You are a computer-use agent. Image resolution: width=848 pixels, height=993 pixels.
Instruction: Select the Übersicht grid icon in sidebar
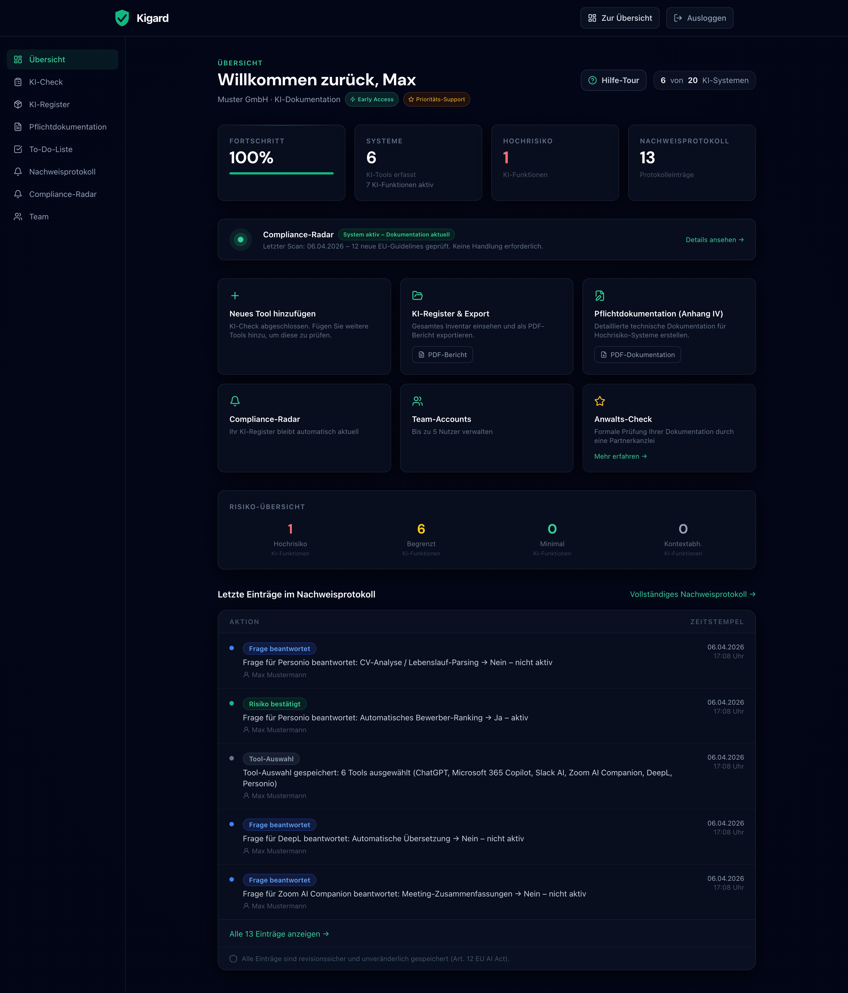(18, 59)
